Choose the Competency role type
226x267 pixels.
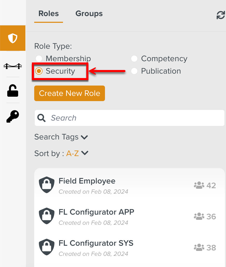pos(134,59)
